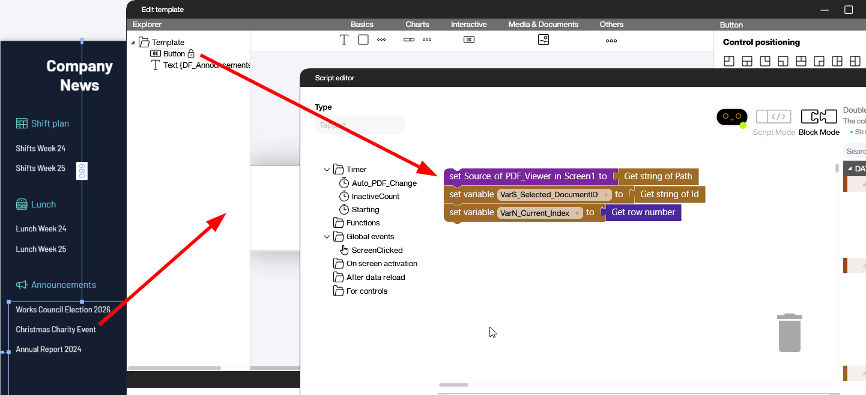
Task: Open the Lunch Week 24 link
Action: point(41,229)
